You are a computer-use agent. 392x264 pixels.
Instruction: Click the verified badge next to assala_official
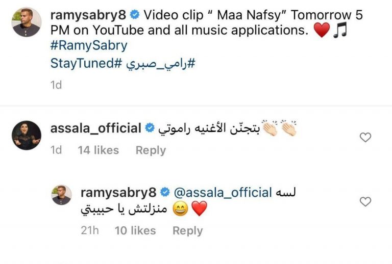tap(150, 128)
